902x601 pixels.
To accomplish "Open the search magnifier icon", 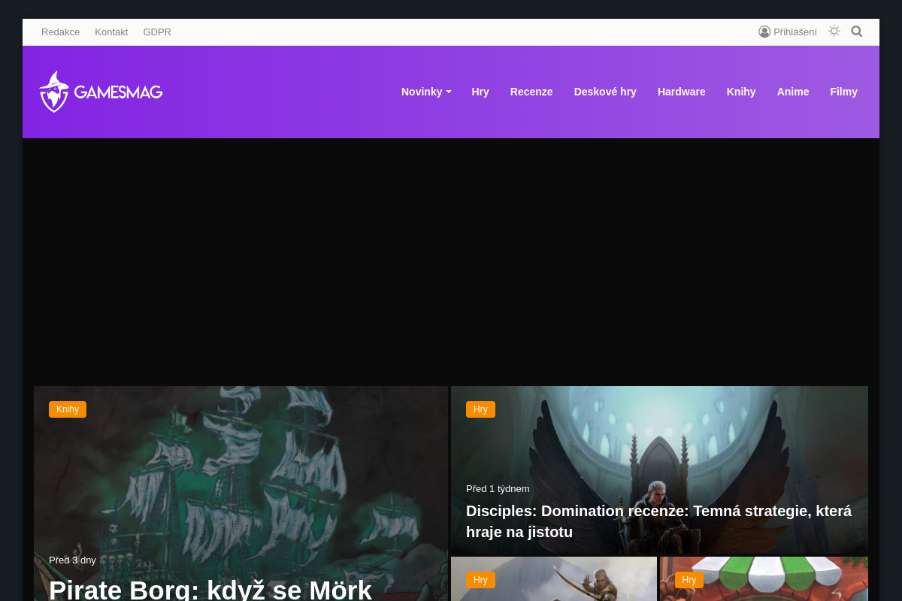I will coord(856,32).
